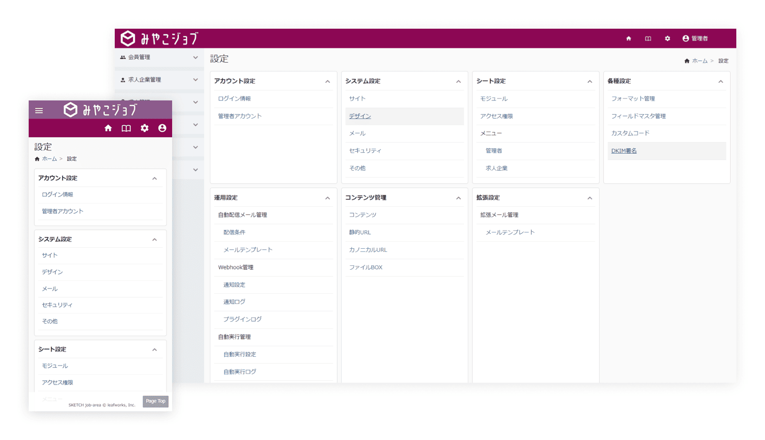Image resolution: width=765 pixels, height=440 pixels.
Task: Open the 管理者 user account menu
Action: (x=695, y=39)
